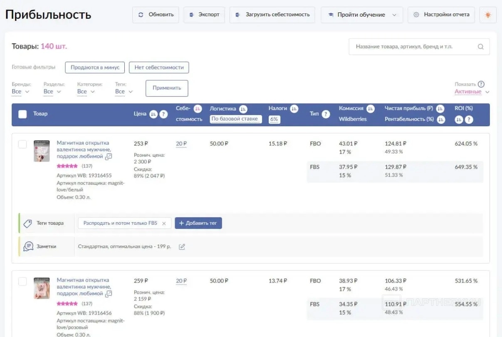Screen dimensions: 502x337
Task: Sort by Себестоимость column icon
Action: click(198, 109)
